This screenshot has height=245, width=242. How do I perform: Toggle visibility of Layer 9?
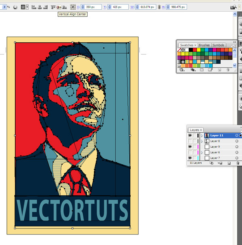[190, 147]
